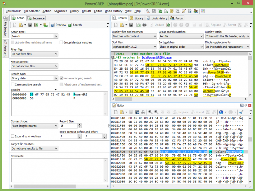This screenshot has height=191, width=255.
Task: Open the File sectioning dropdown
Action: point(34,66)
